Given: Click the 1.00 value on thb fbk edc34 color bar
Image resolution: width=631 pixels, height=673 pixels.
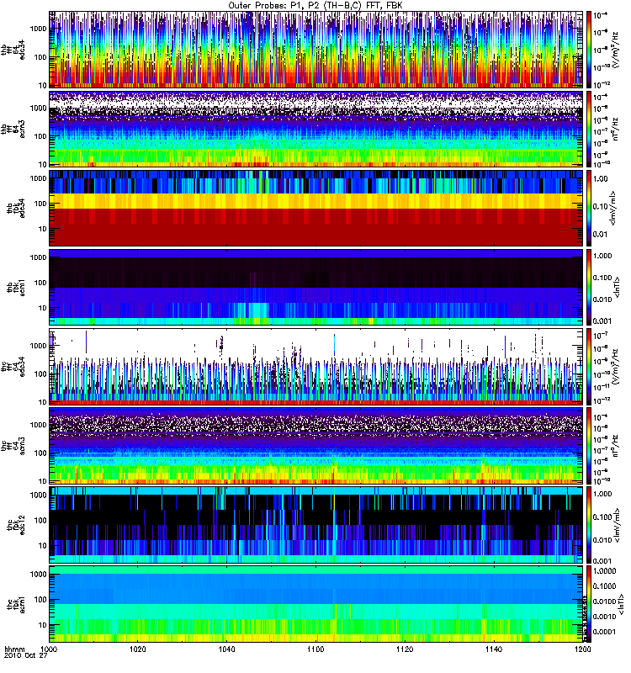Looking at the screenshot, I should pos(601,179).
